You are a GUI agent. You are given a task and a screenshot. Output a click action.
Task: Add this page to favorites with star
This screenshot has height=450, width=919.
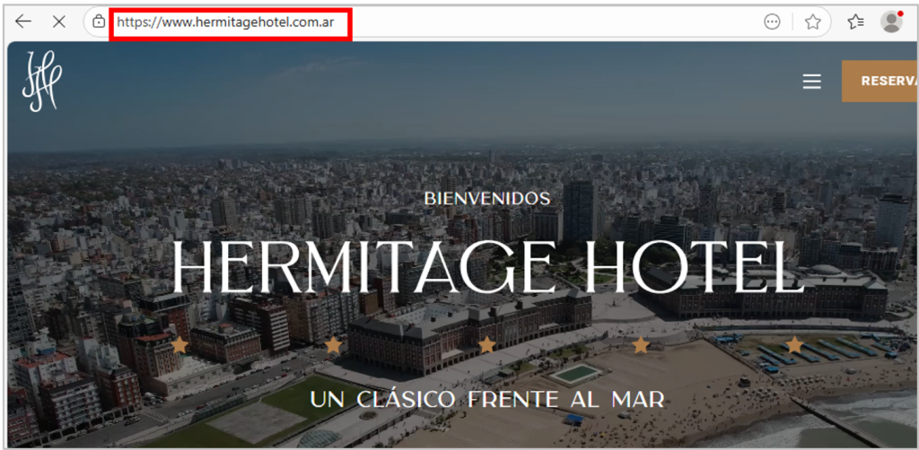[813, 22]
